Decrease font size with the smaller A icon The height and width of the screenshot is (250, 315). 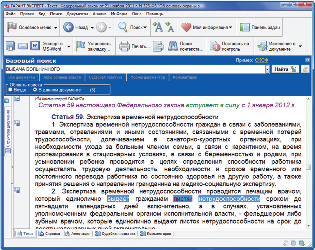pyautogui.click(x=169, y=27)
